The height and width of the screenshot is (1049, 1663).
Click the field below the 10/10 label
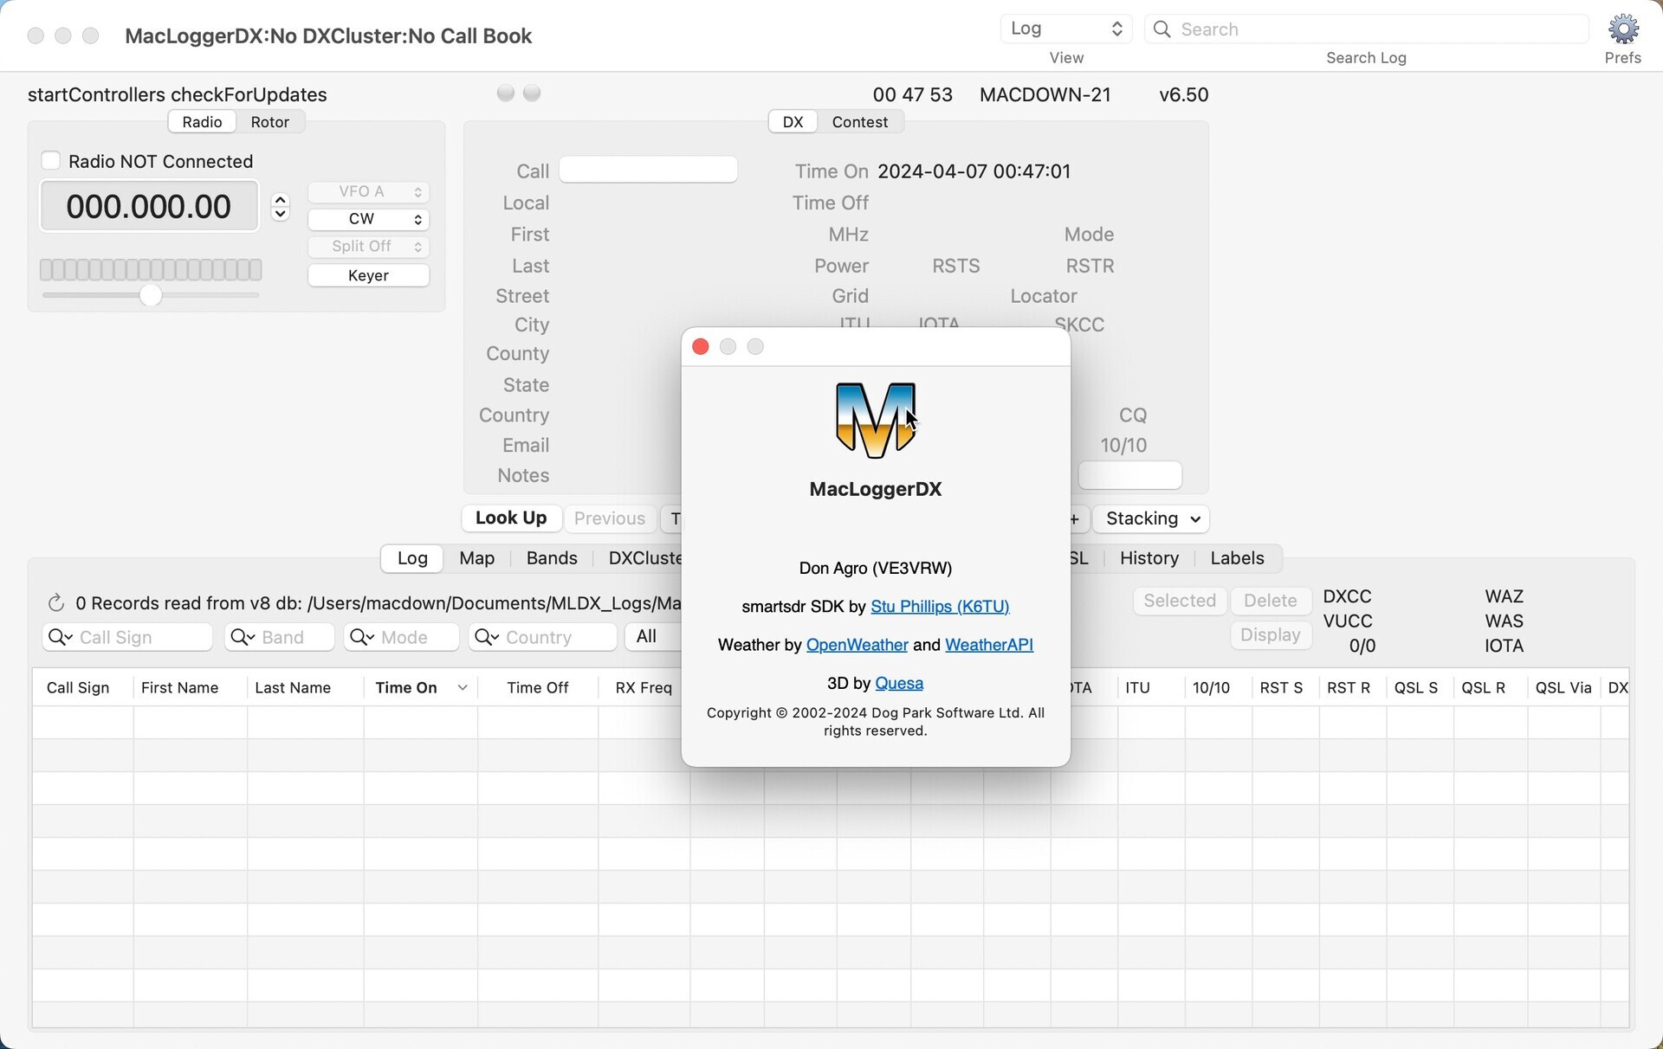coord(1129,475)
